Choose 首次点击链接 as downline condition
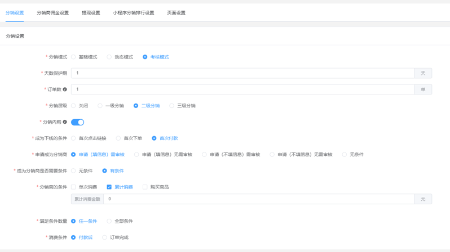450x252 pixels. (73, 138)
